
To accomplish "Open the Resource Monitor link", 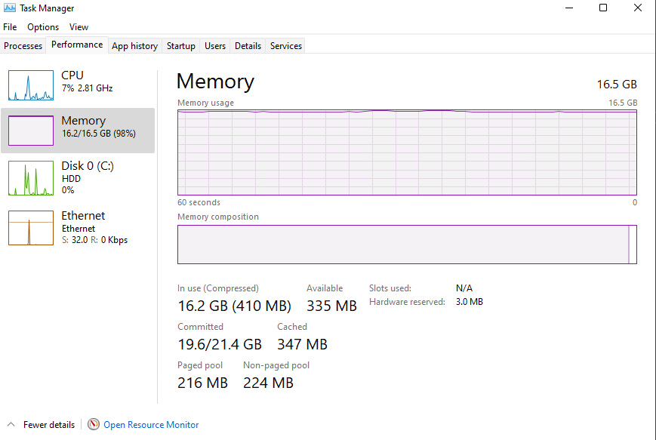I will pyautogui.click(x=151, y=424).
